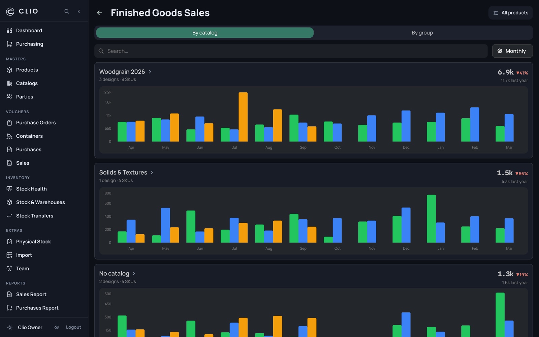
Task: Click the Purchases document icon
Action: [9, 150]
